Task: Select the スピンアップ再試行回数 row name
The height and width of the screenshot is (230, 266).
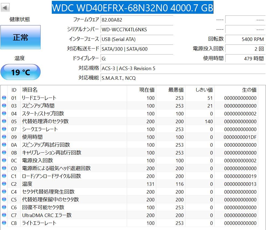Action: tap(46, 145)
